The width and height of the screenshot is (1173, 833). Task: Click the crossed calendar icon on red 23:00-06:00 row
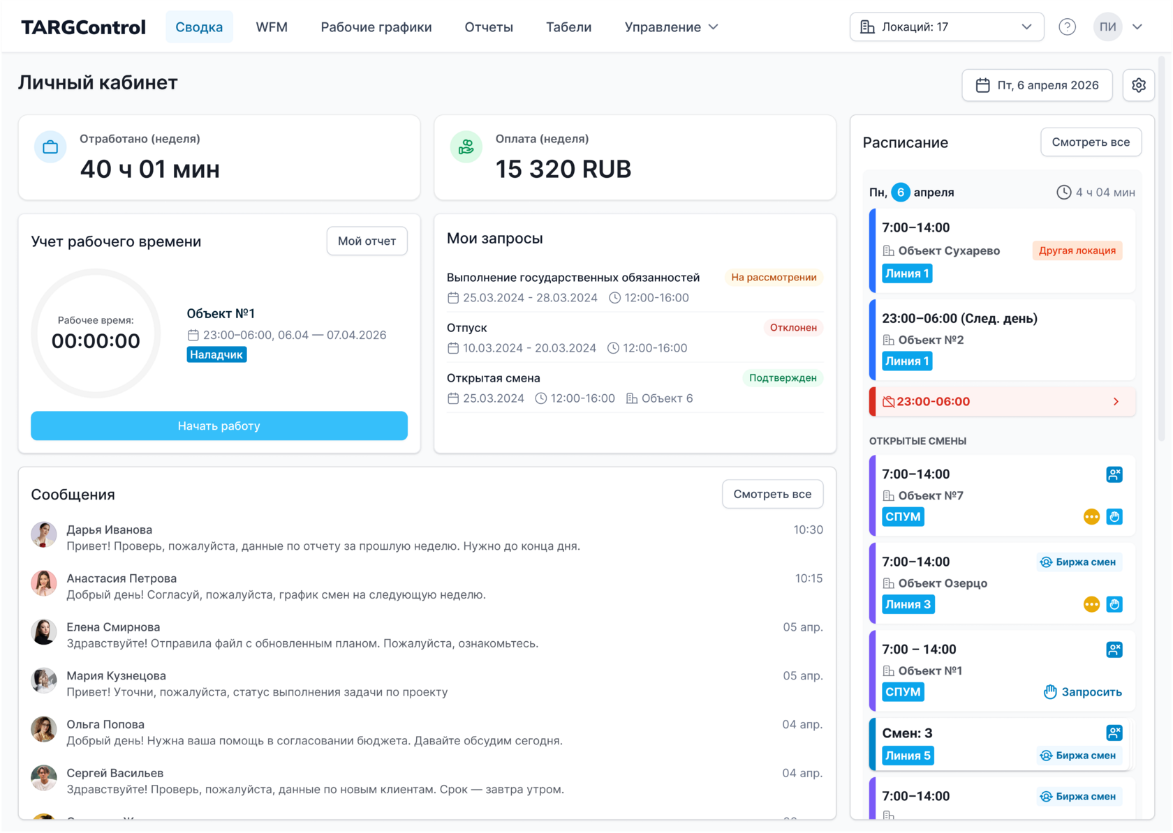coord(888,402)
